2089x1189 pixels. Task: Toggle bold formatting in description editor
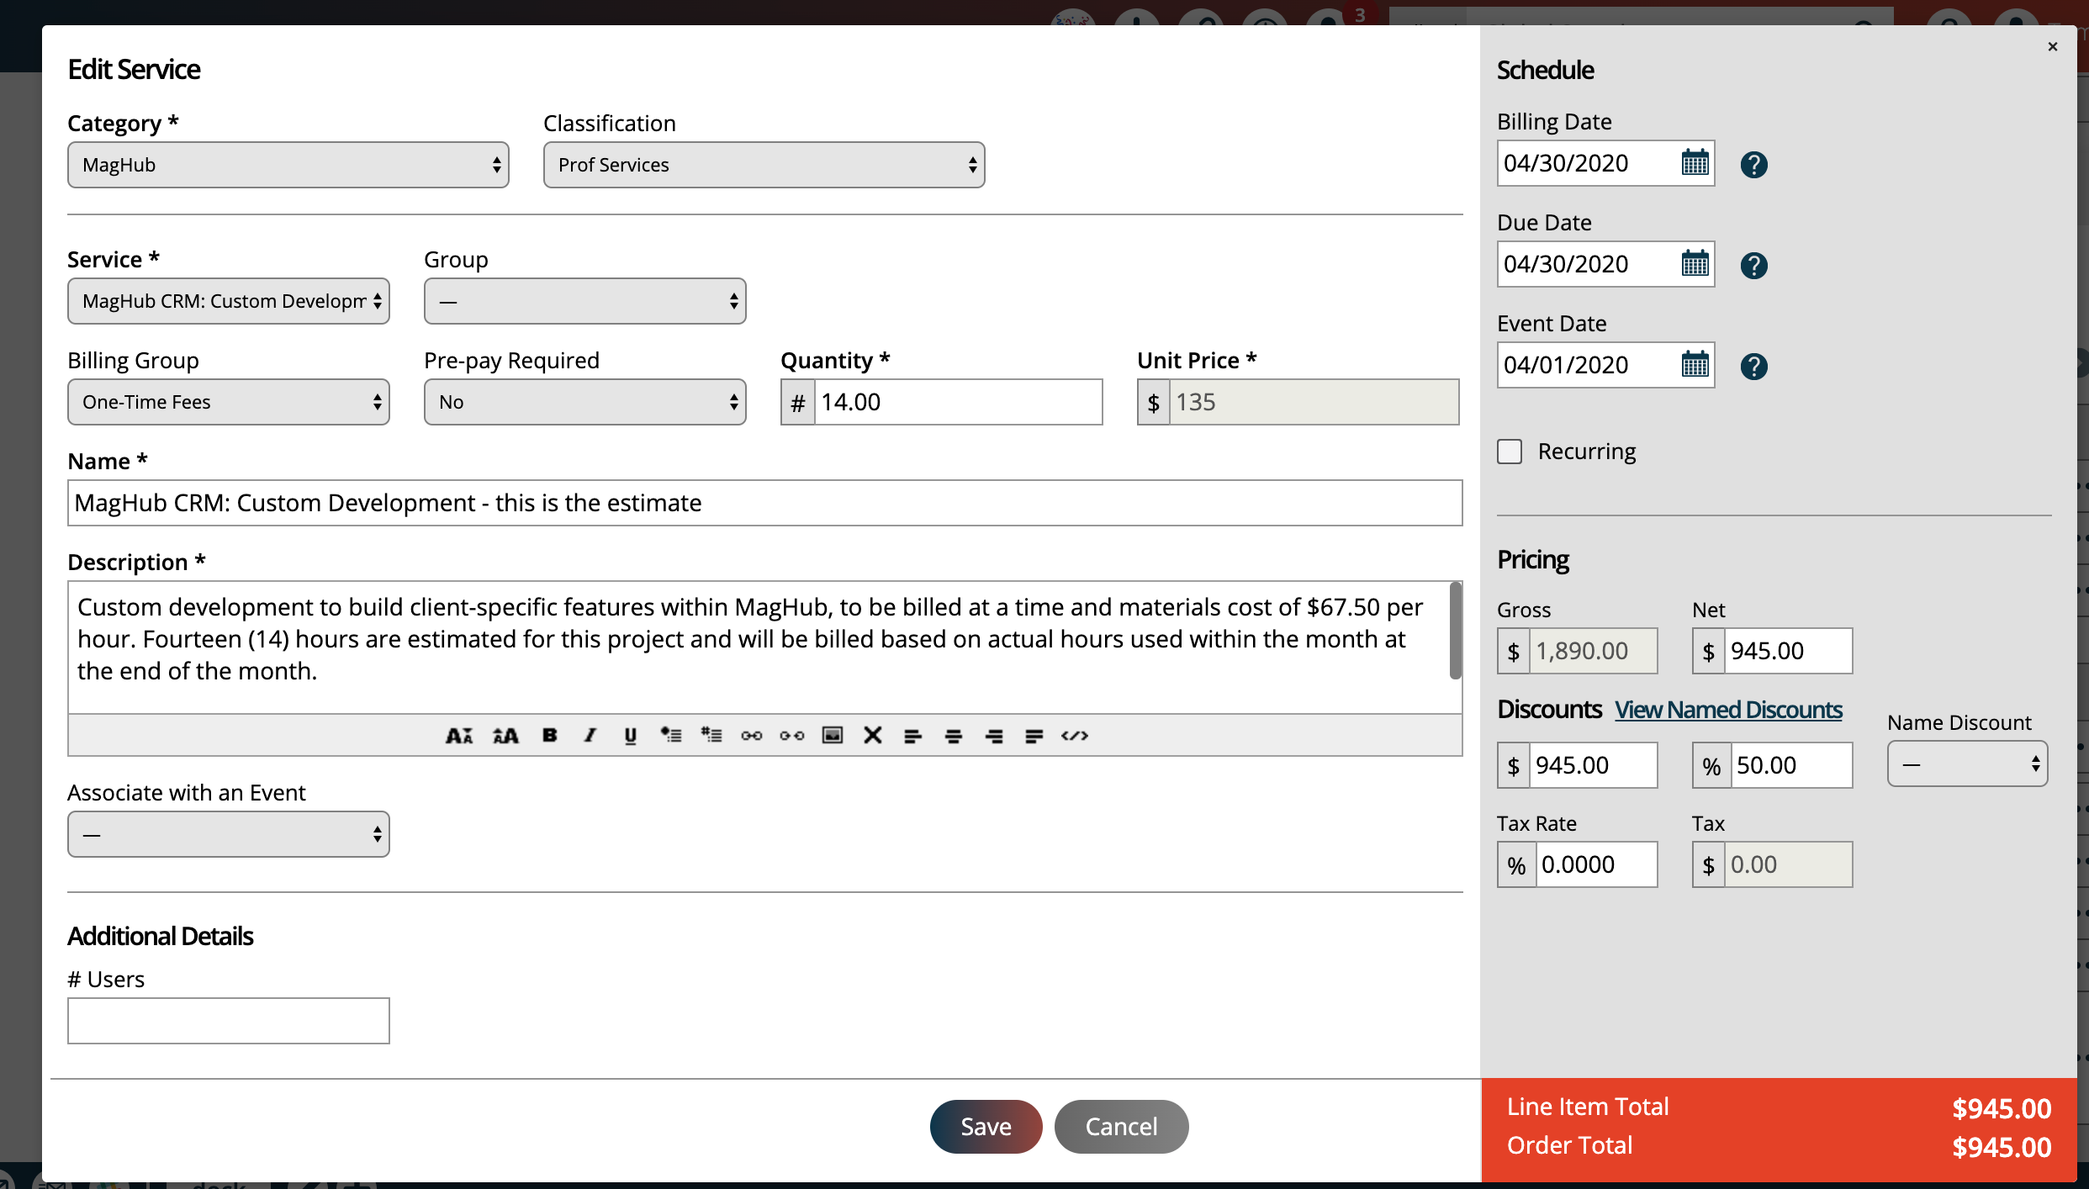(x=550, y=736)
